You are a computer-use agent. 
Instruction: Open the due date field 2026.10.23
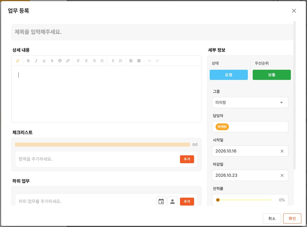click(x=250, y=175)
